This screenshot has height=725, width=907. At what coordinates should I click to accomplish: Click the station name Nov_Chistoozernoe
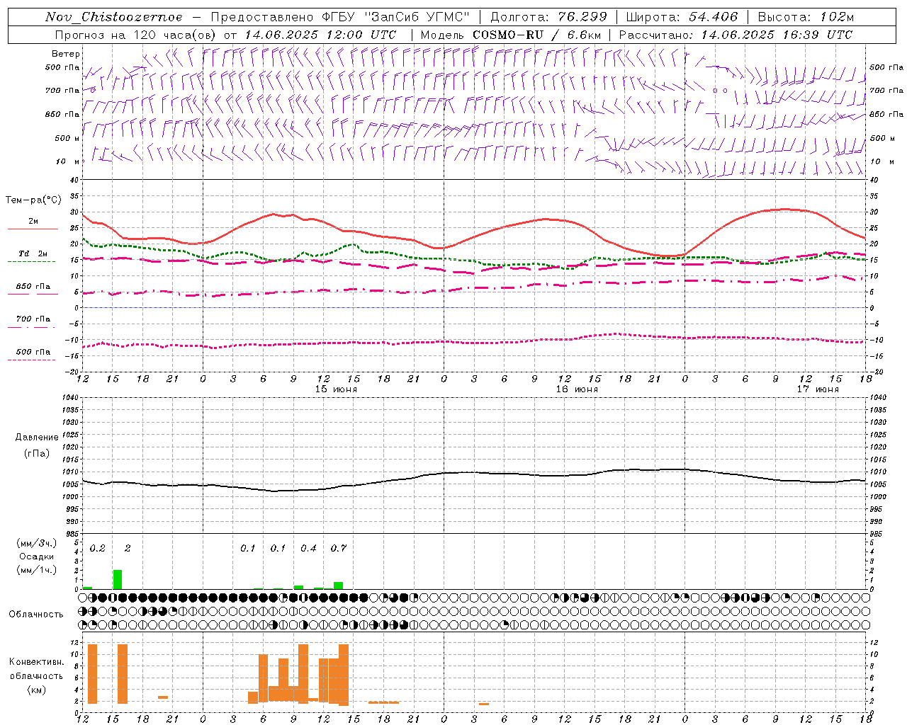(113, 17)
